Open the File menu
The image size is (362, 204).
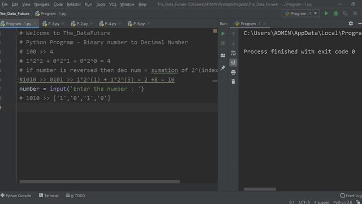pyautogui.click(x=5, y=5)
